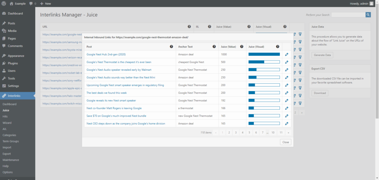379x180 pixels.
Task: Click help icon beside Post column
Action: click(x=171, y=46)
